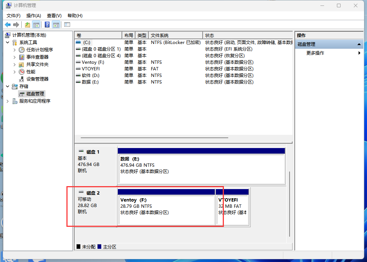Open 事件查看器 in the console tree

(37, 57)
